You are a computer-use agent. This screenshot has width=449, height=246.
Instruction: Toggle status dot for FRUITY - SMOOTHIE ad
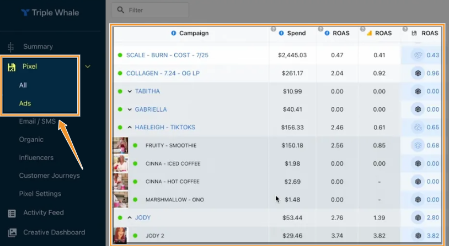pyautogui.click(x=135, y=146)
